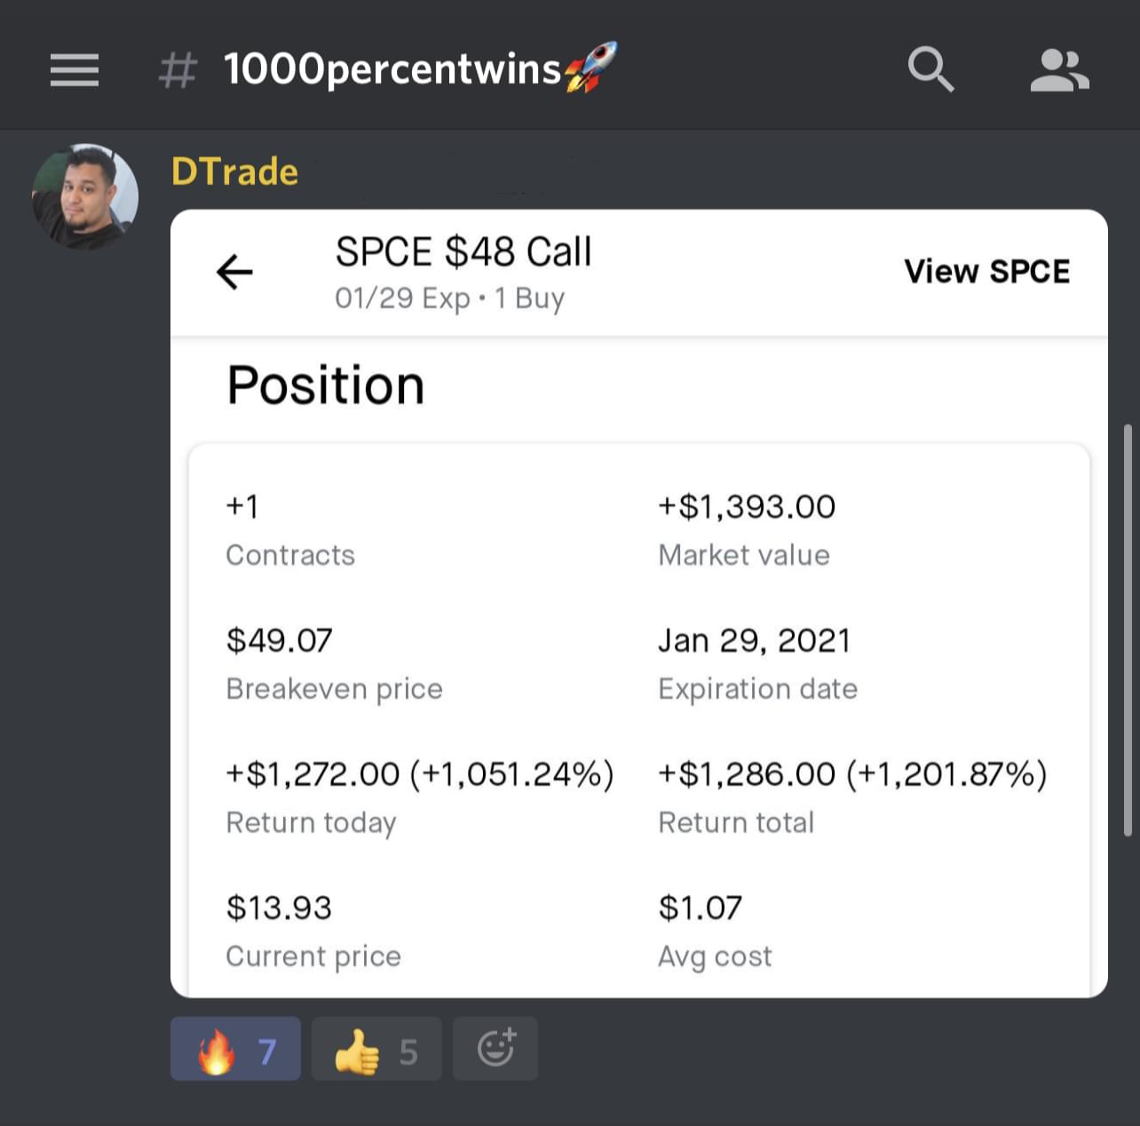Click the DTrade username
The width and height of the screenshot is (1140, 1126).
(x=234, y=172)
